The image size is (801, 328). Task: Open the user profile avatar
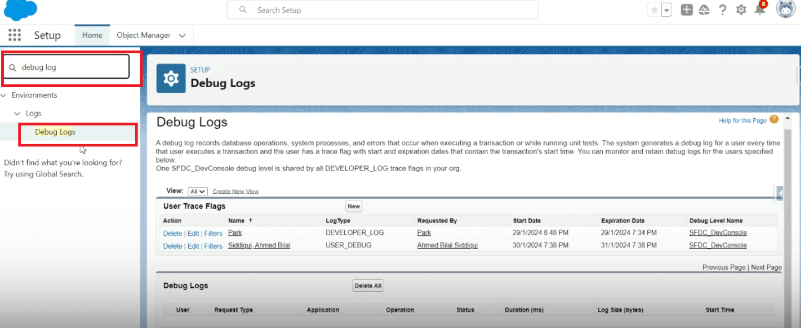[x=785, y=9]
